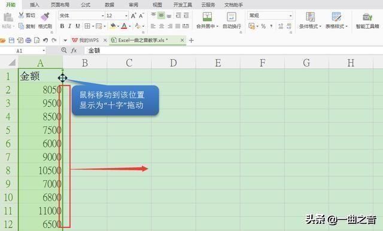Open the font size 12 dropdown
This screenshot has height=231, width=383.
coord(126,16)
